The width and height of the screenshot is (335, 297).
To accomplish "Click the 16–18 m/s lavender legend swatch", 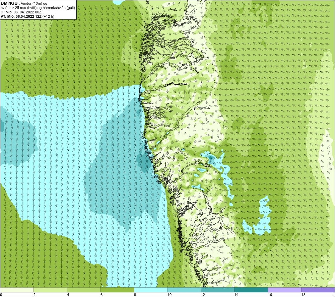I will point(284,290).
